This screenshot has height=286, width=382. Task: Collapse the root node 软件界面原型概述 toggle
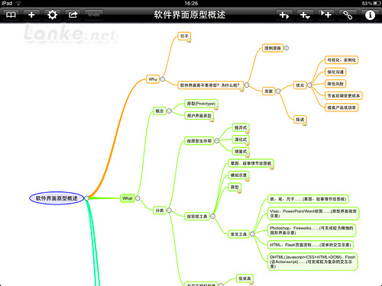tap(86, 198)
